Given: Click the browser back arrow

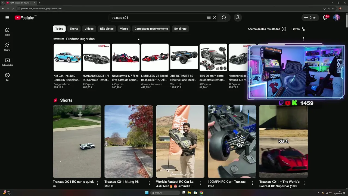Looking at the screenshot, I should click(x=3, y=8).
